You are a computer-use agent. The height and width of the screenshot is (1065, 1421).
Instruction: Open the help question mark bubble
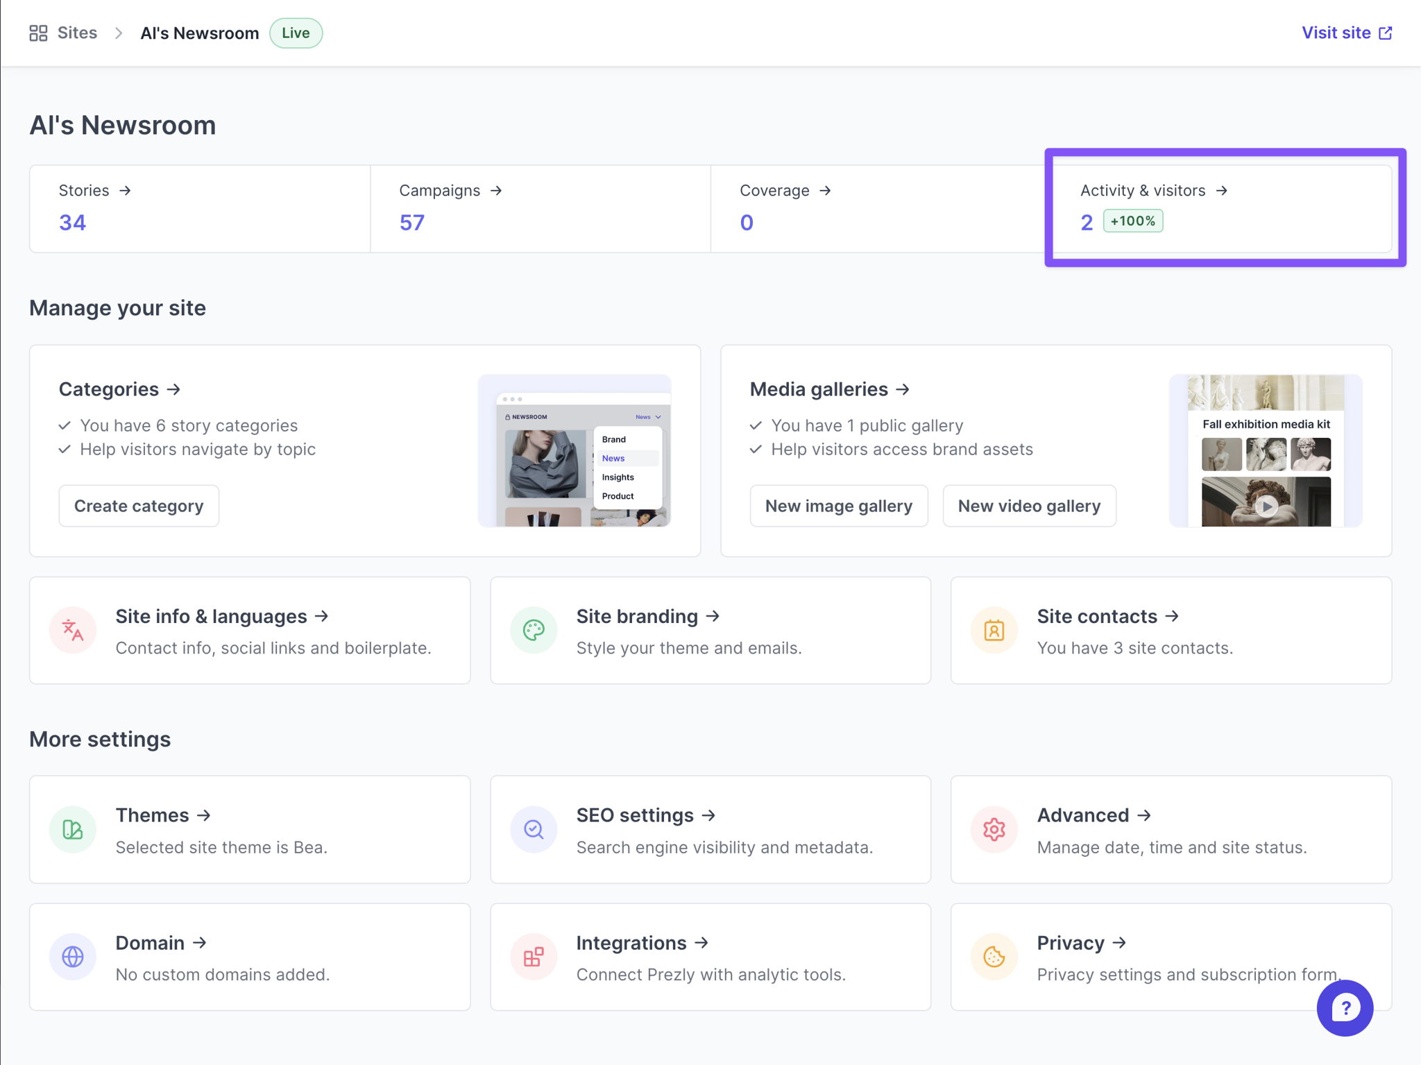tap(1344, 1007)
